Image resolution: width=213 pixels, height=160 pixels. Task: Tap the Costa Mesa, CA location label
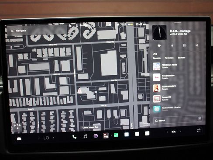pyautogui.click(x=90, y=128)
